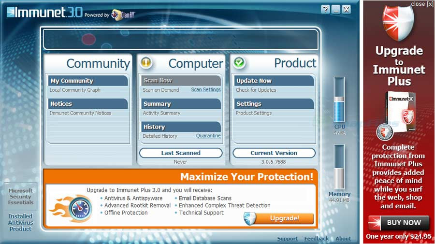Click Microsoft Security Essentials label
This screenshot has height=244, width=435.
click(20, 197)
